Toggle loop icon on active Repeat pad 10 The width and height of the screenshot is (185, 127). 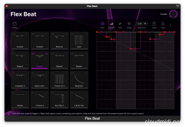point(33,54)
